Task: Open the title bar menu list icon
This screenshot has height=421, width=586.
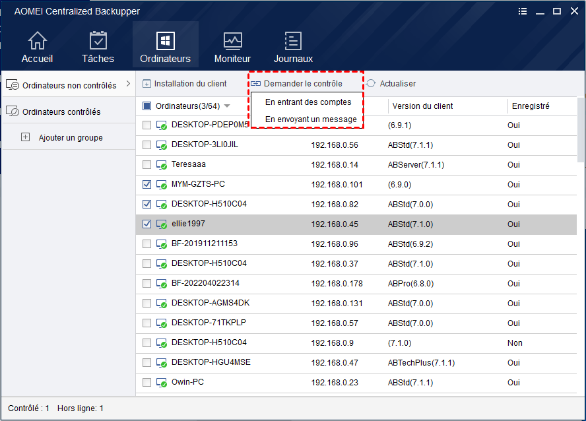Action: [x=523, y=11]
